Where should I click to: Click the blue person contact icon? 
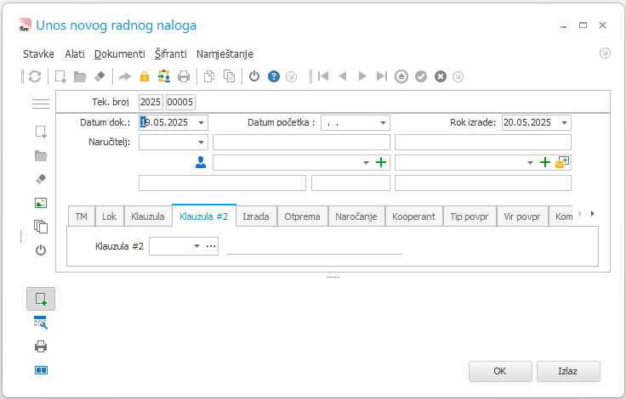pos(201,162)
